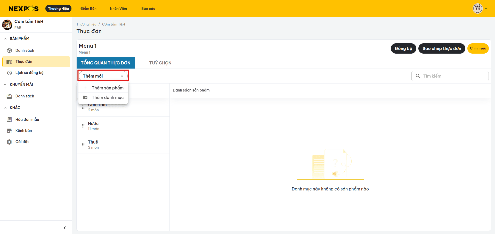
Task: Open the user avatar in top bar
Action: click(477, 9)
